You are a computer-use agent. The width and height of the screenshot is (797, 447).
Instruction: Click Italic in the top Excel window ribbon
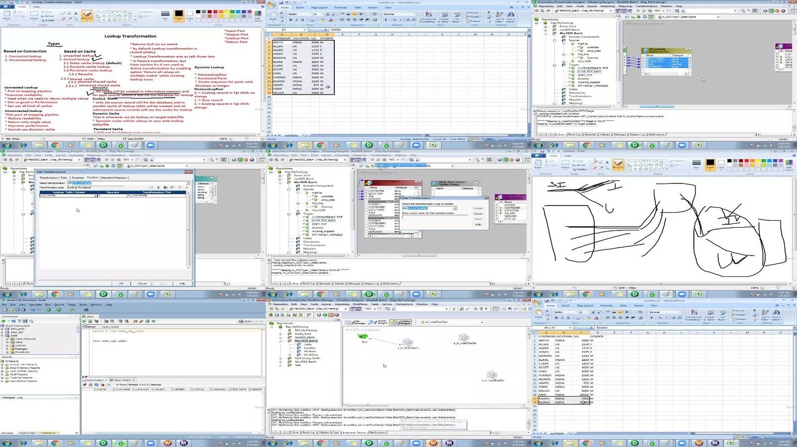pyautogui.click(x=296, y=20)
